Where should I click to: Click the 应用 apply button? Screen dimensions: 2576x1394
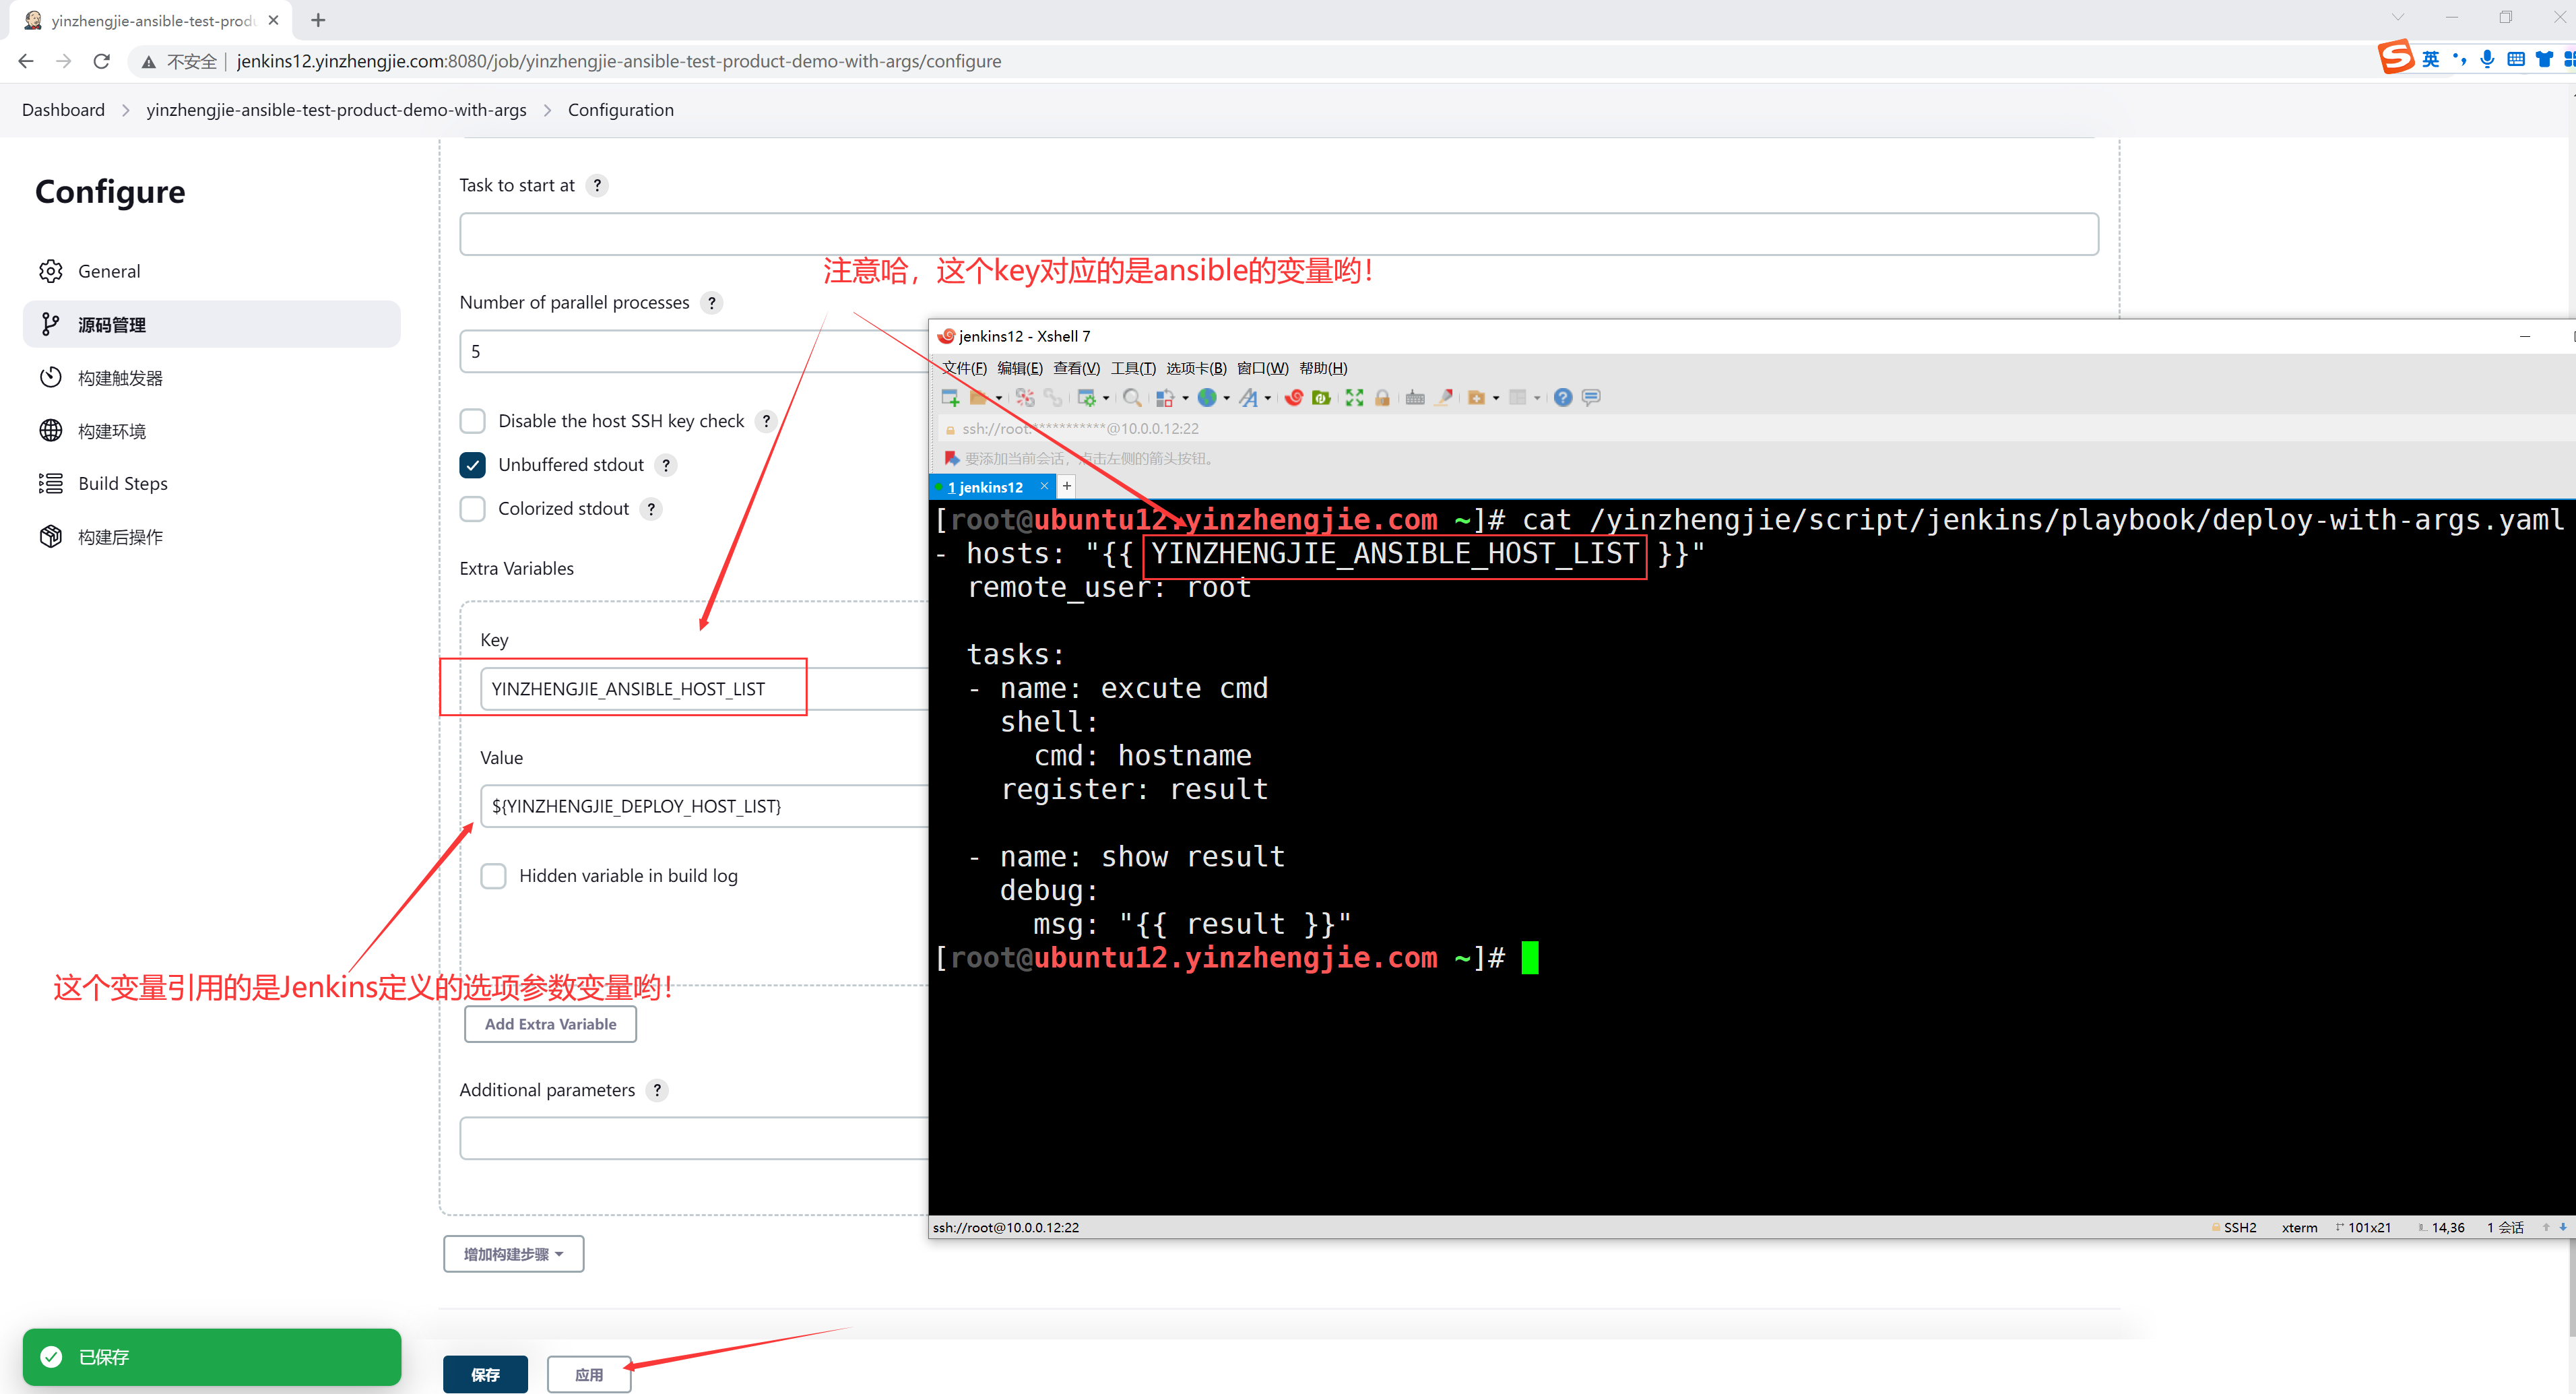(588, 1374)
